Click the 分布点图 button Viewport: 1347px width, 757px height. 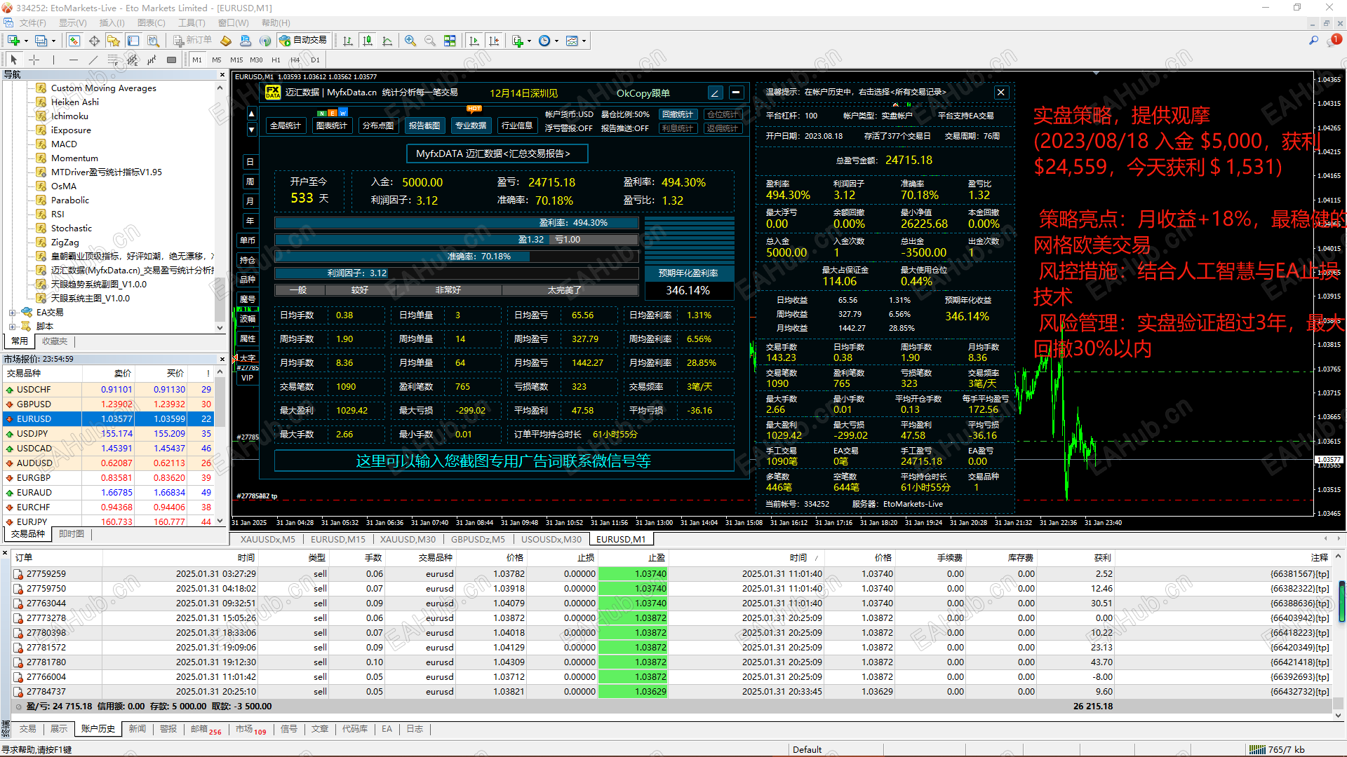[x=378, y=125]
